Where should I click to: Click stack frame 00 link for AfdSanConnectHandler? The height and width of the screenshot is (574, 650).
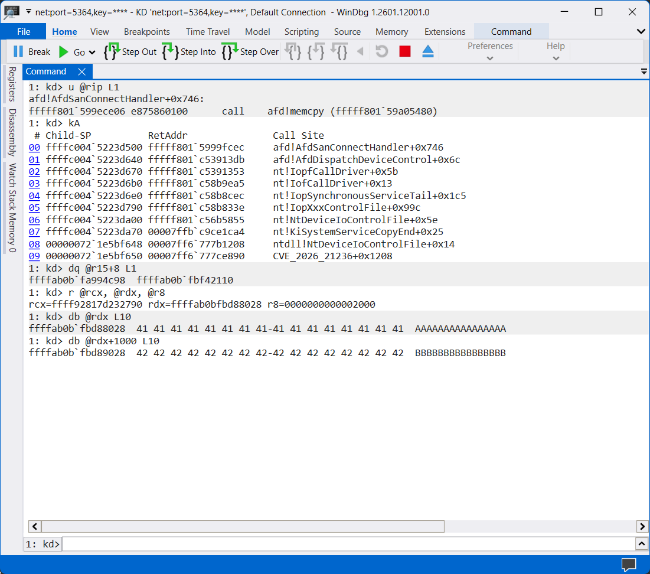[x=34, y=147]
